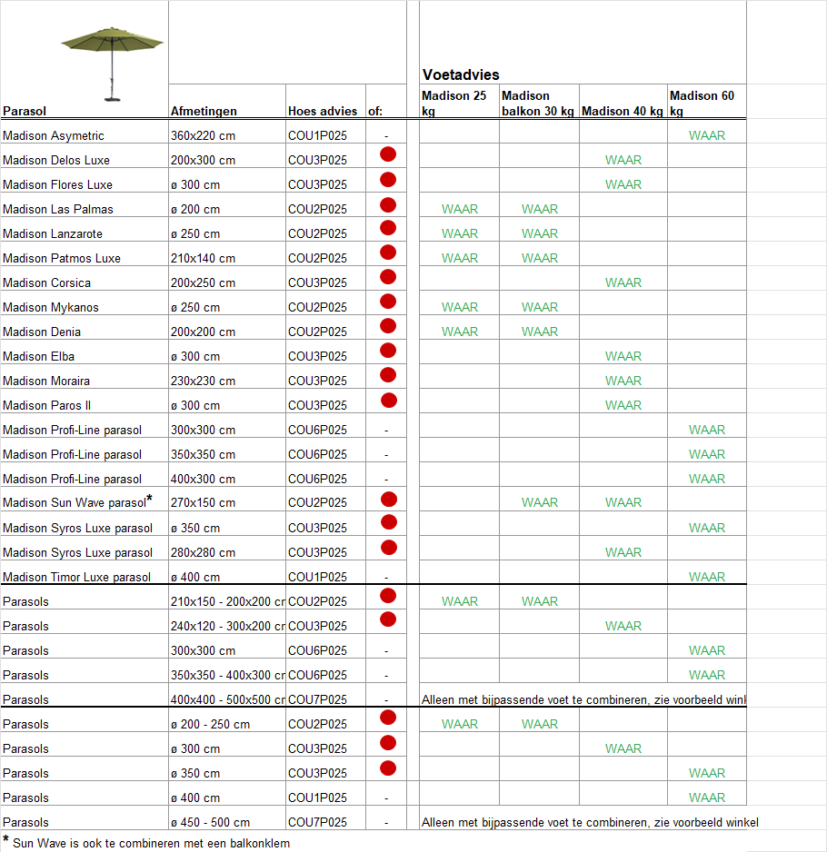Select the red dot beside Madison Las Palmas
This screenshot has width=827, height=852.
[x=388, y=205]
